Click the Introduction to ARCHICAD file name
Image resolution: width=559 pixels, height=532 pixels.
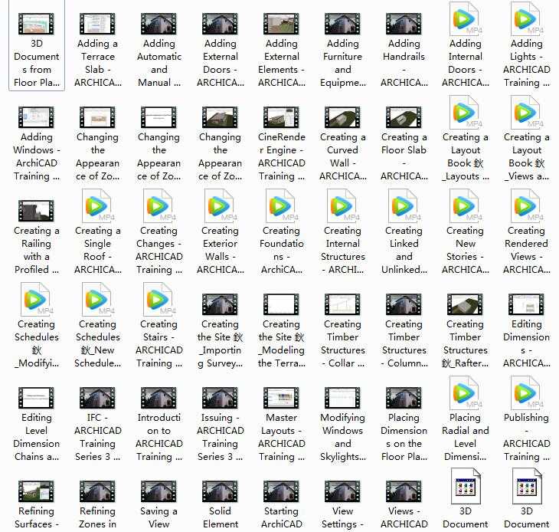coord(159,437)
